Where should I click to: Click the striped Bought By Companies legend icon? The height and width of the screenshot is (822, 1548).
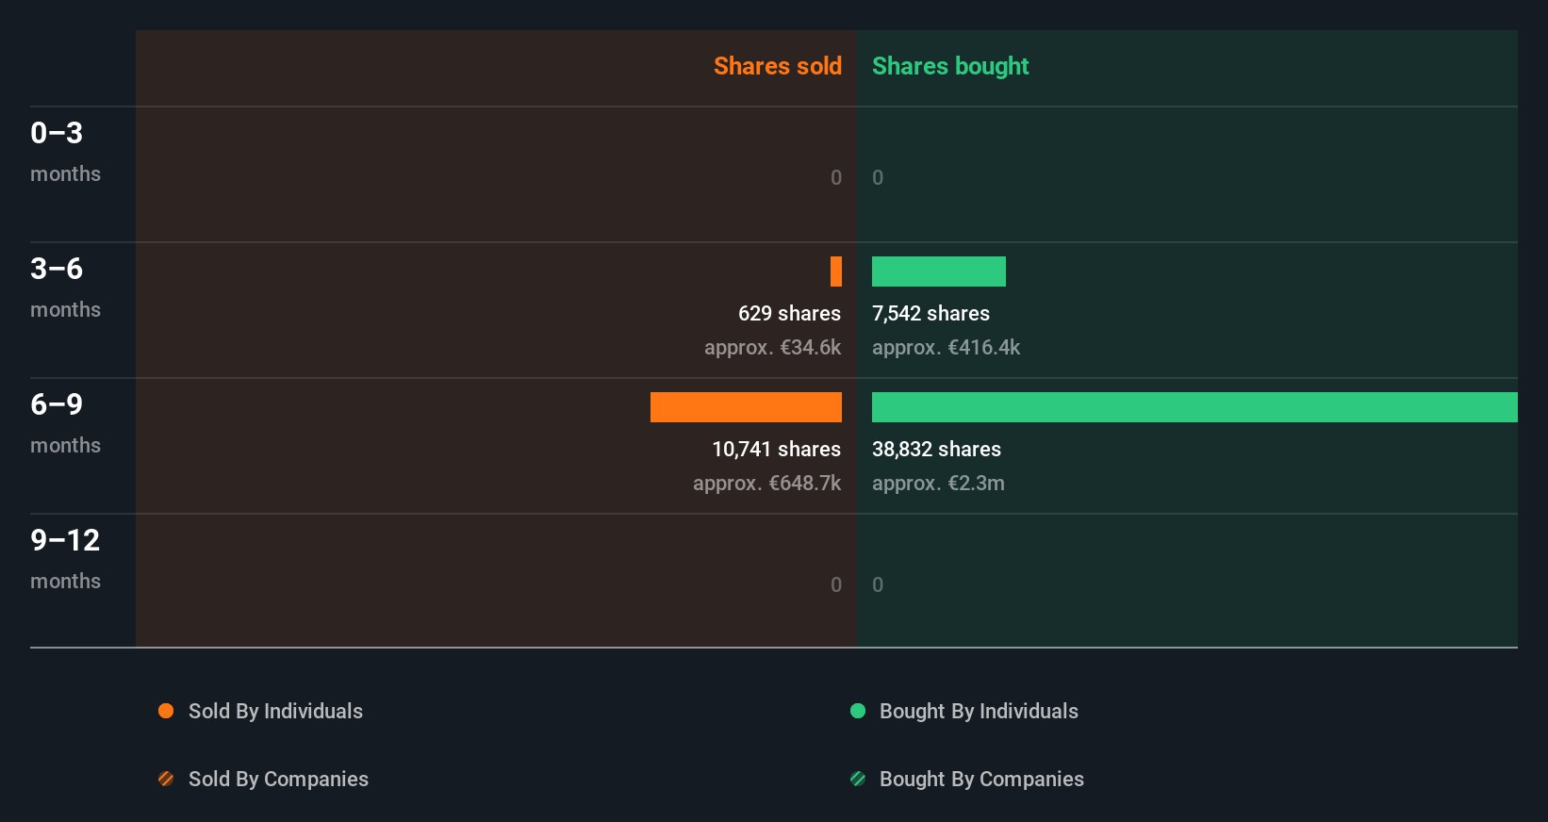(x=858, y=779)
